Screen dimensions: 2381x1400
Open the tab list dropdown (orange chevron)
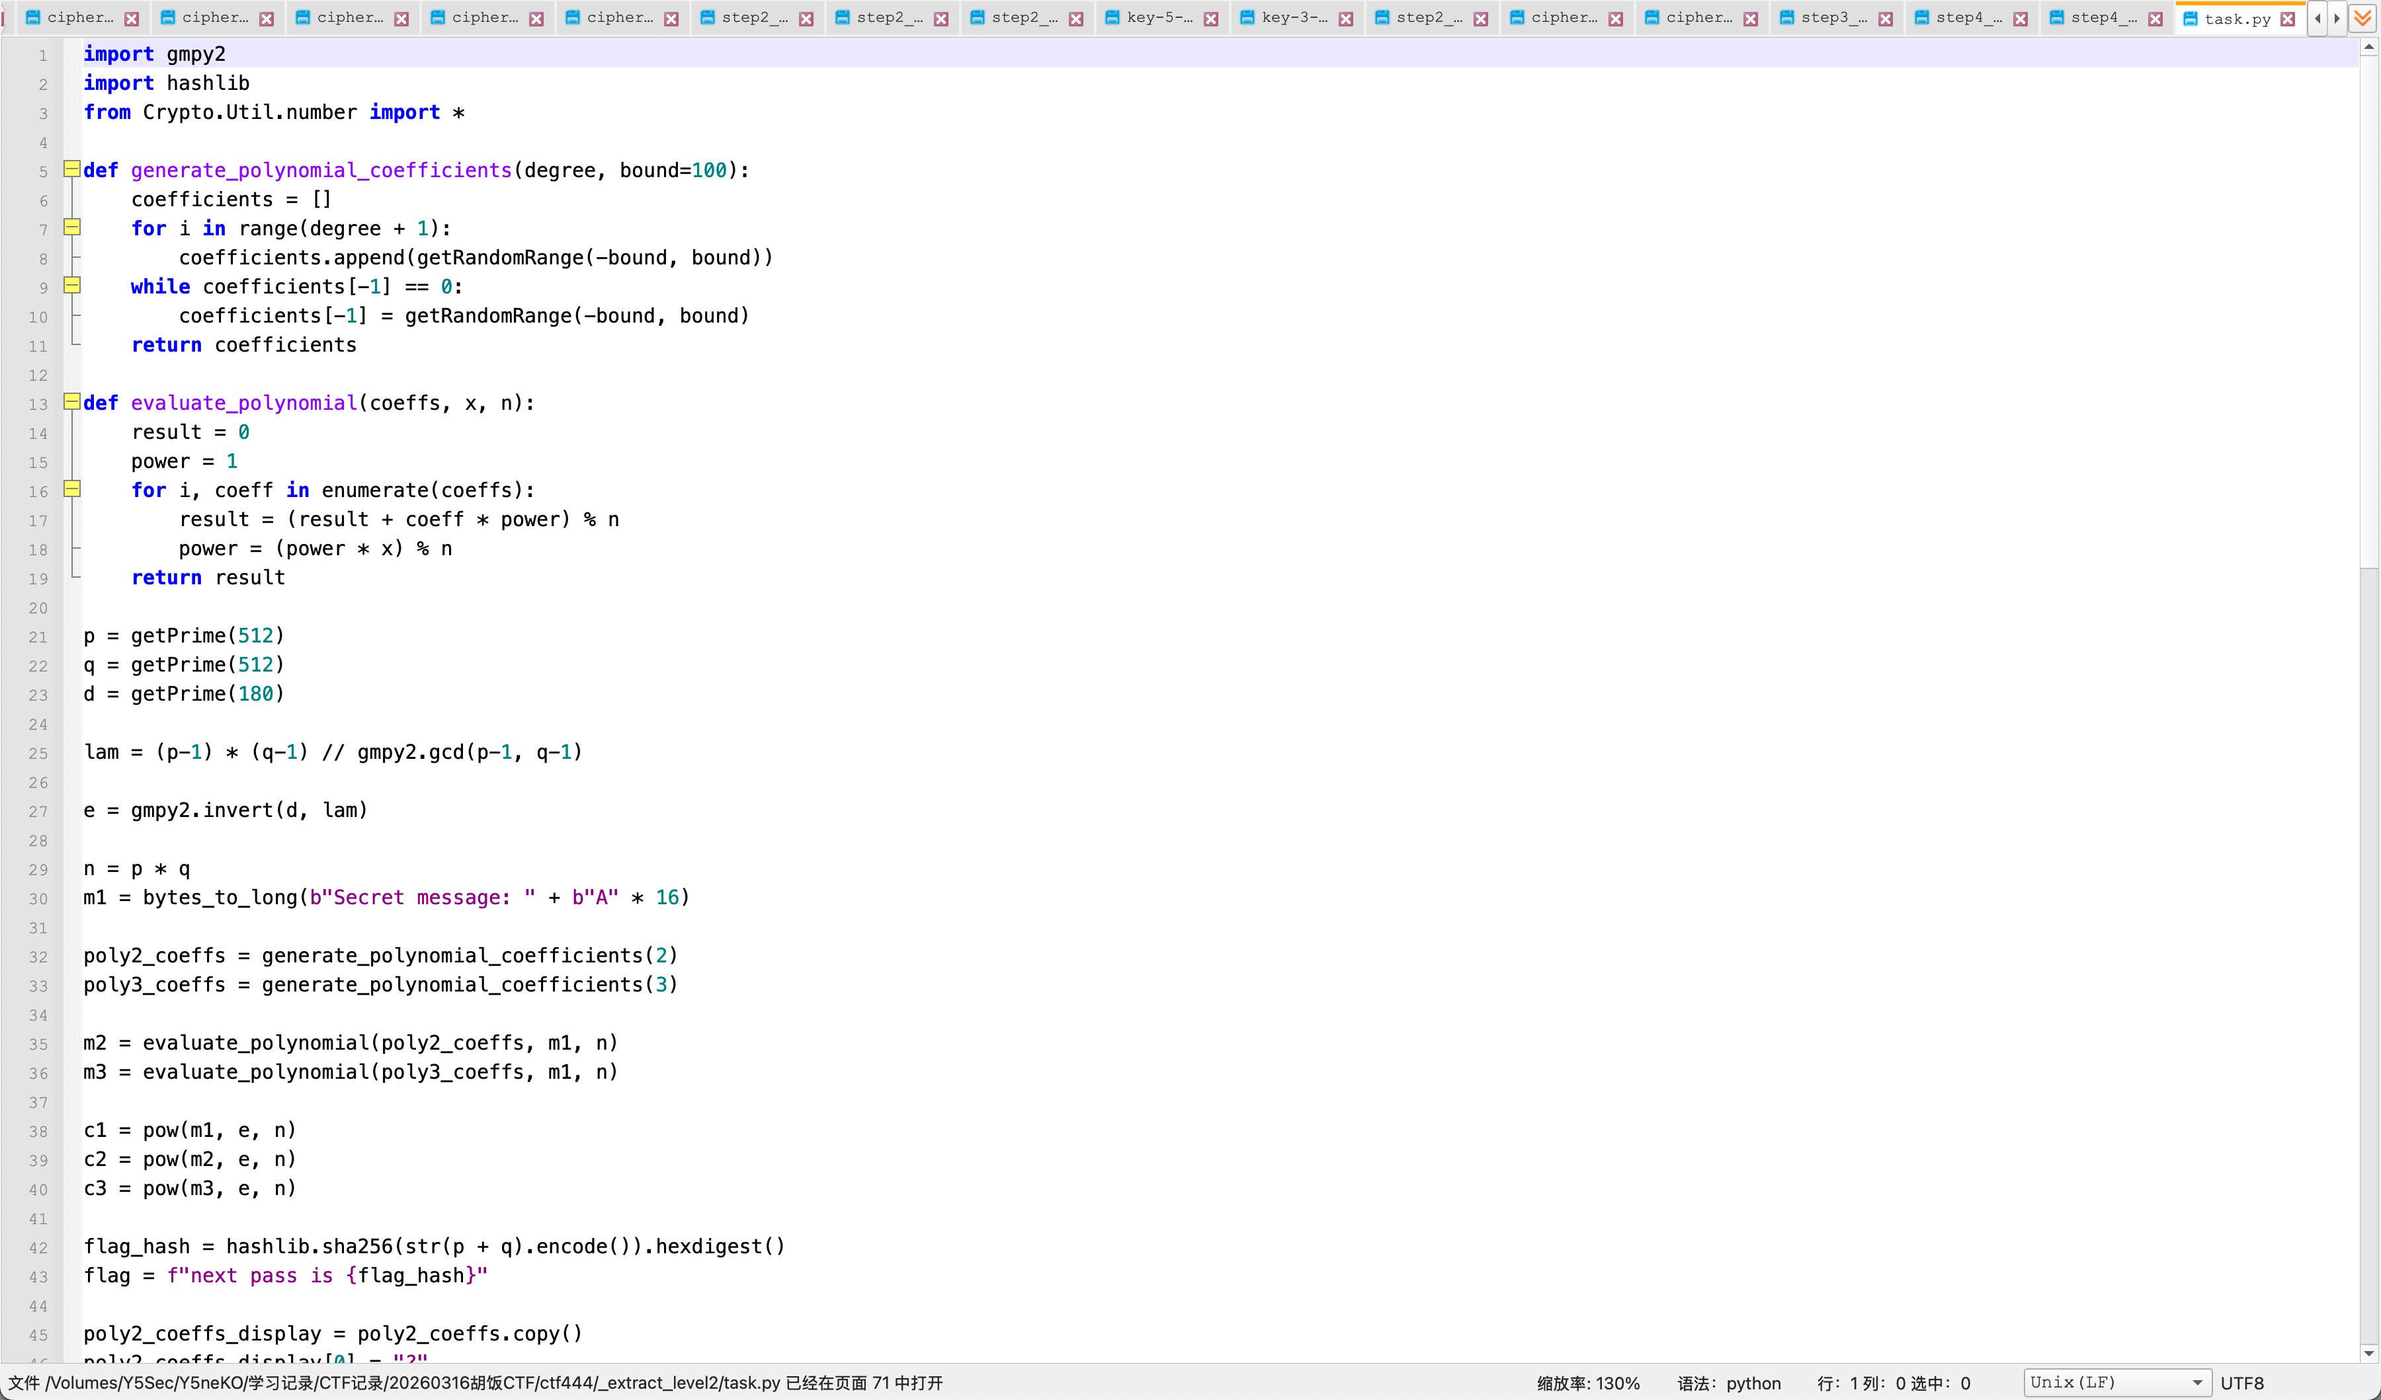point(2363,18)
